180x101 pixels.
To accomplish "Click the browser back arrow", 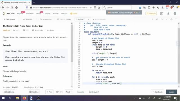I will [x=3, y=8].
